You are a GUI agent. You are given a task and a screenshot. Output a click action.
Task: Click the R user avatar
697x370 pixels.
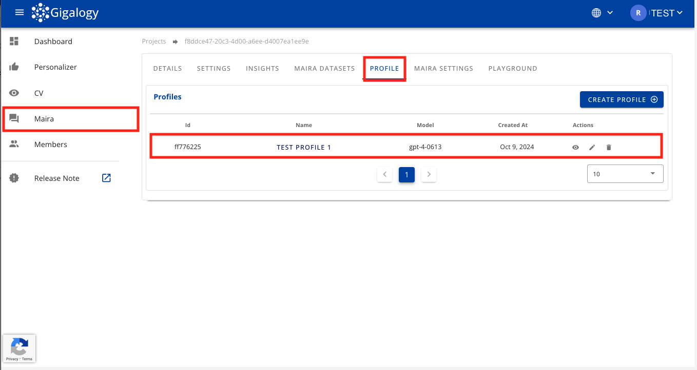[638, 13]
